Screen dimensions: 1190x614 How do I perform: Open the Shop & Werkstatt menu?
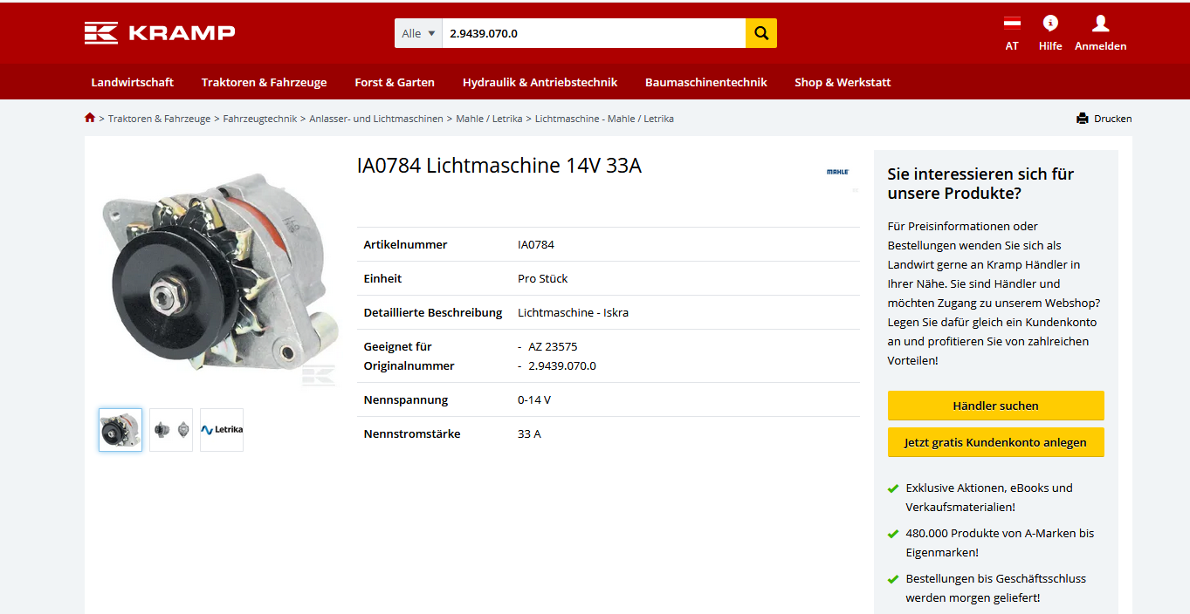[843, 82]
